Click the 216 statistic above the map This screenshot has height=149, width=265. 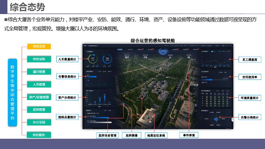point(145,57)
